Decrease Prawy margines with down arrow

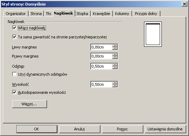[115, 58]
